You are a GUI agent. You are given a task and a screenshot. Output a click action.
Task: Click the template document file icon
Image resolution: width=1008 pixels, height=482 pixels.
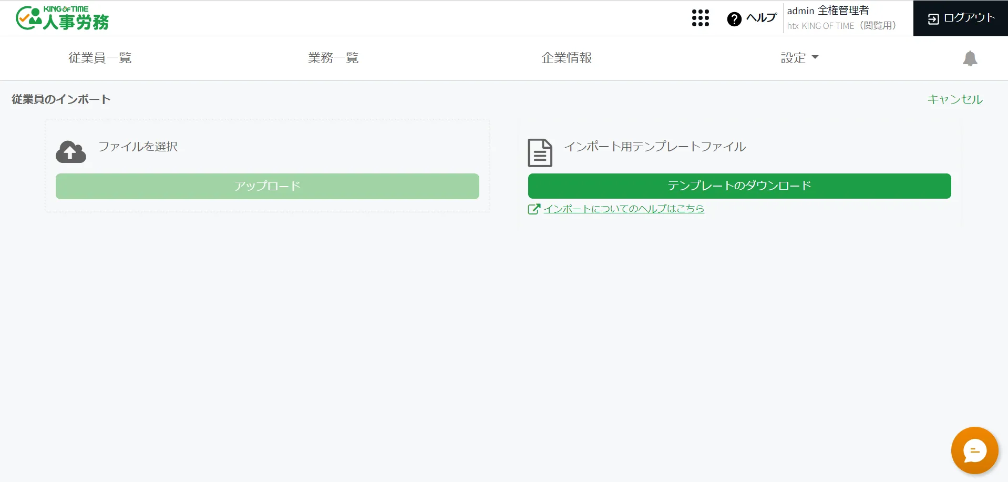pos(540,153)
